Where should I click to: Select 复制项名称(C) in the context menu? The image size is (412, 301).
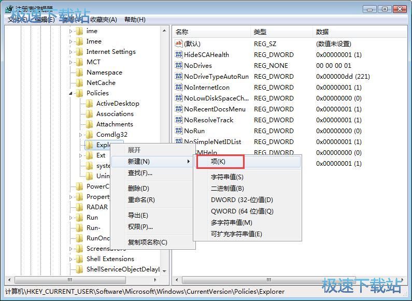(x=152, y=242)
